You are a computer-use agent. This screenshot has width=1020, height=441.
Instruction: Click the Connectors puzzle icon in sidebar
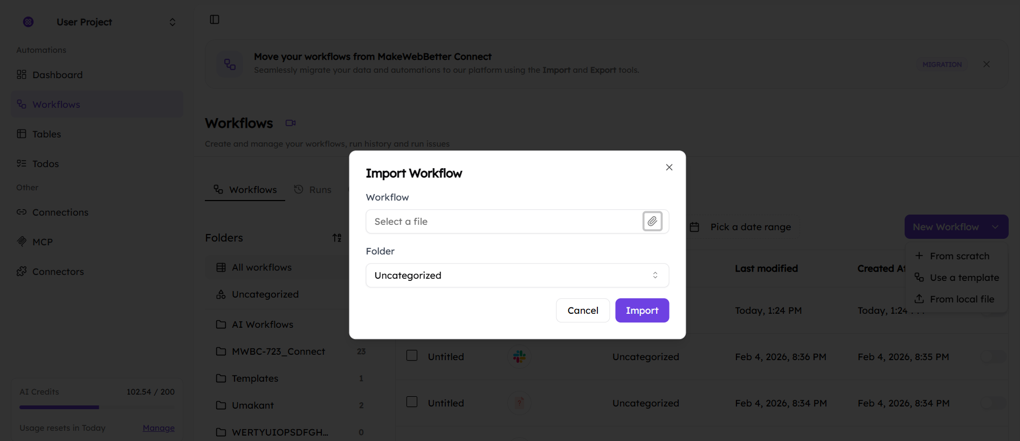(22, 271)
